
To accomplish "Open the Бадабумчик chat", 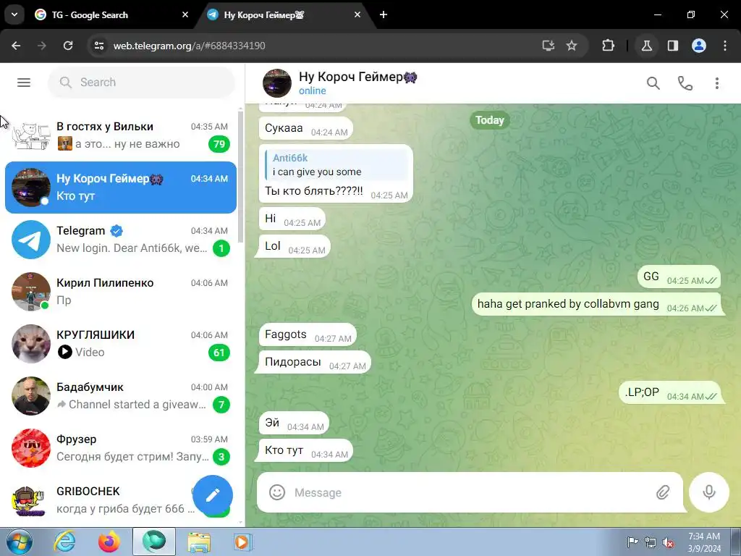I will (x=121, y=396).
